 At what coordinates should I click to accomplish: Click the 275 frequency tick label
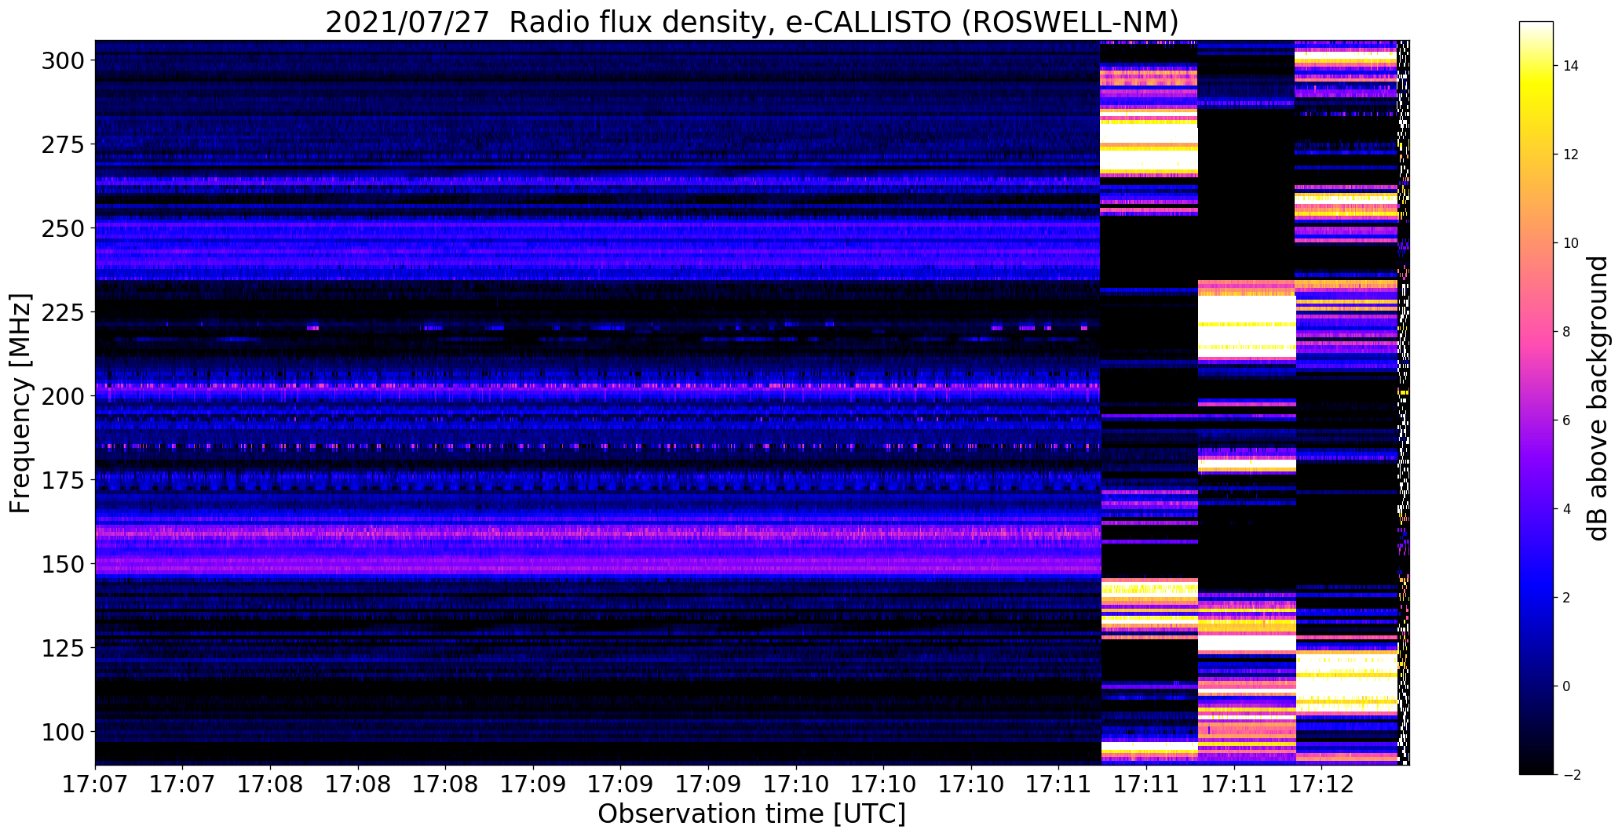click(x=64, y=144)
